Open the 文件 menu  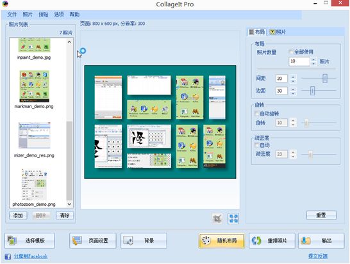[x=12, y=15]
